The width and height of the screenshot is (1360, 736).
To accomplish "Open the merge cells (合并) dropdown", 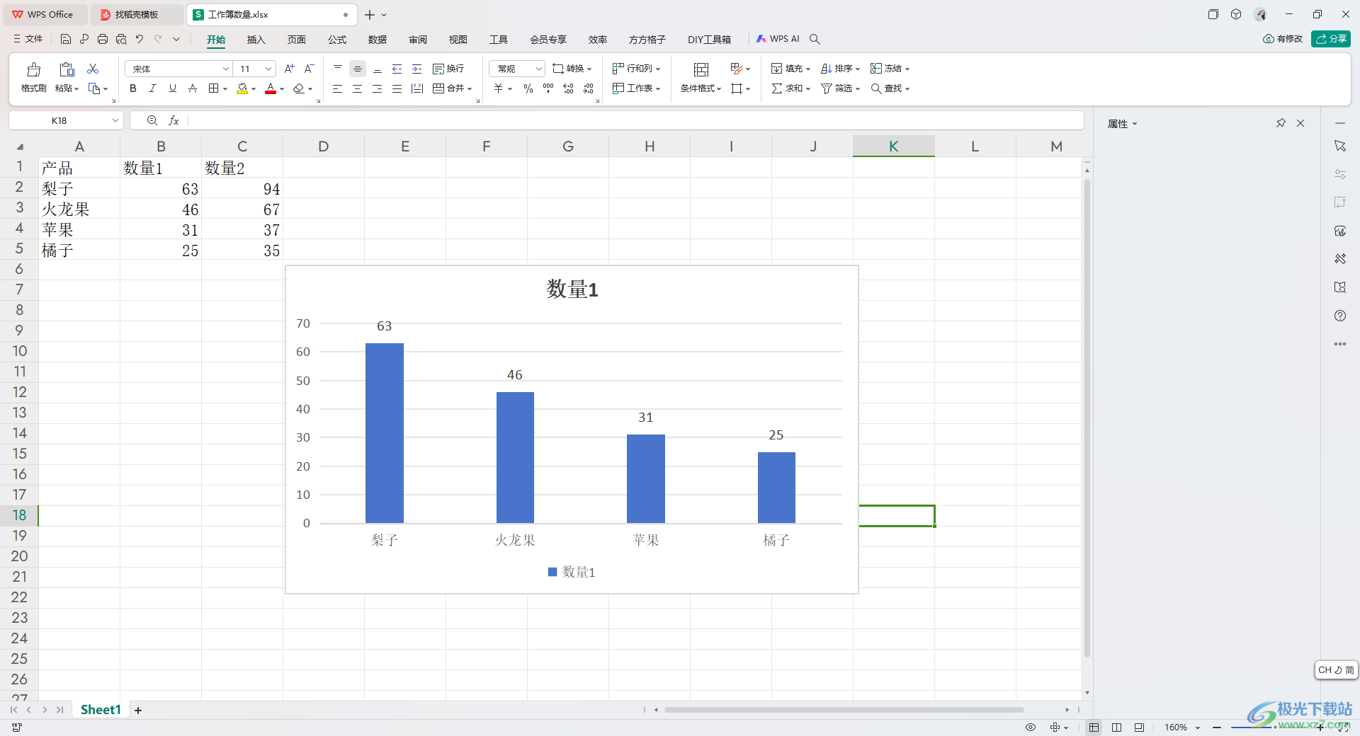I will tap(469, 89).
